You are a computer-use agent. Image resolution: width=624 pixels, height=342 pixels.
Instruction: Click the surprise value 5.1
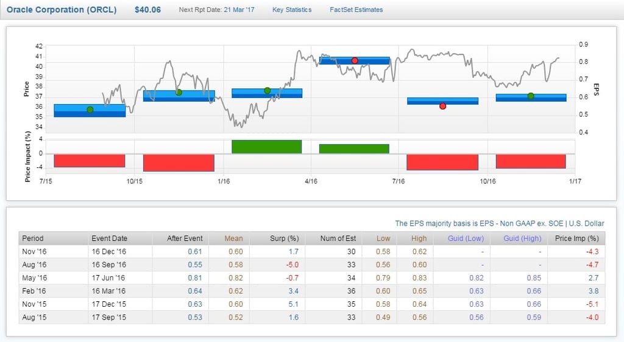point(293,304)
